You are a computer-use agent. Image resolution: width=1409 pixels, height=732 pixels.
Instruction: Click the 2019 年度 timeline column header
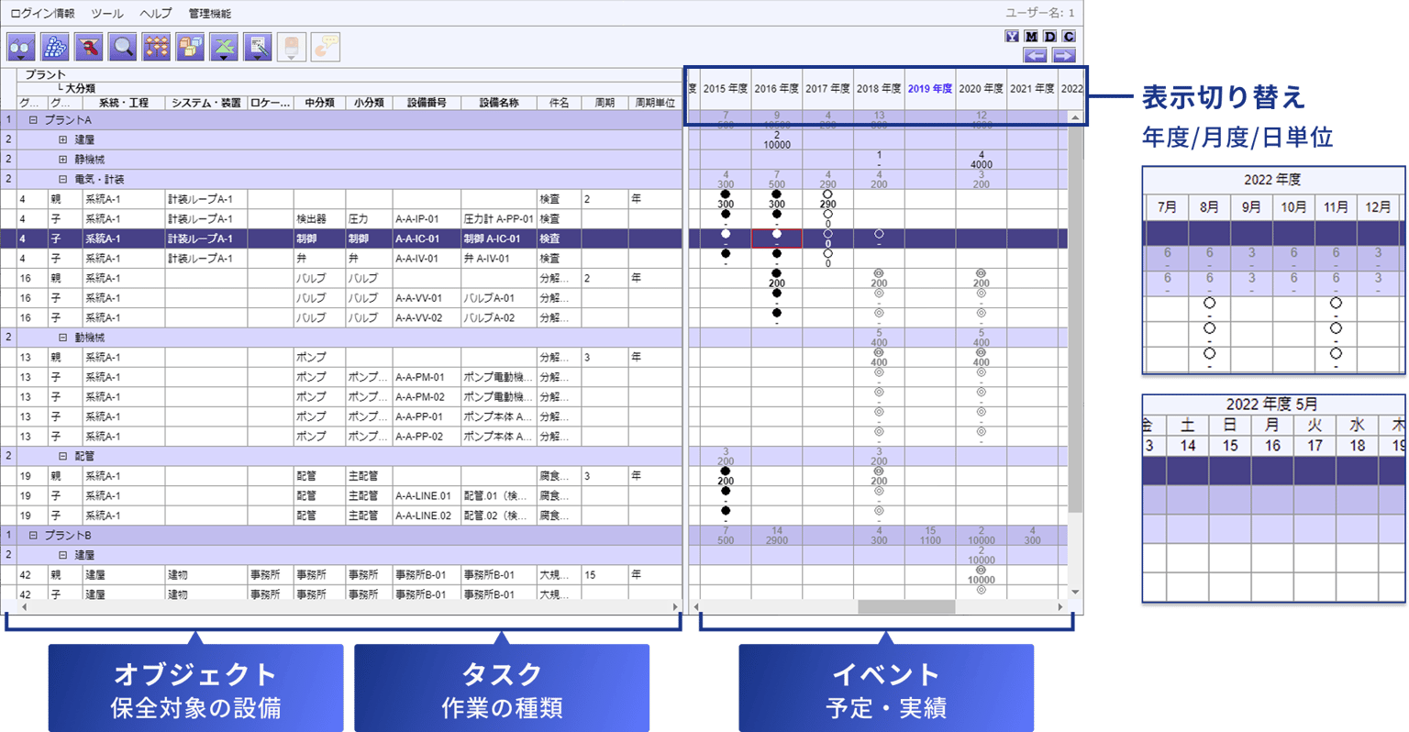pos(930,89)
